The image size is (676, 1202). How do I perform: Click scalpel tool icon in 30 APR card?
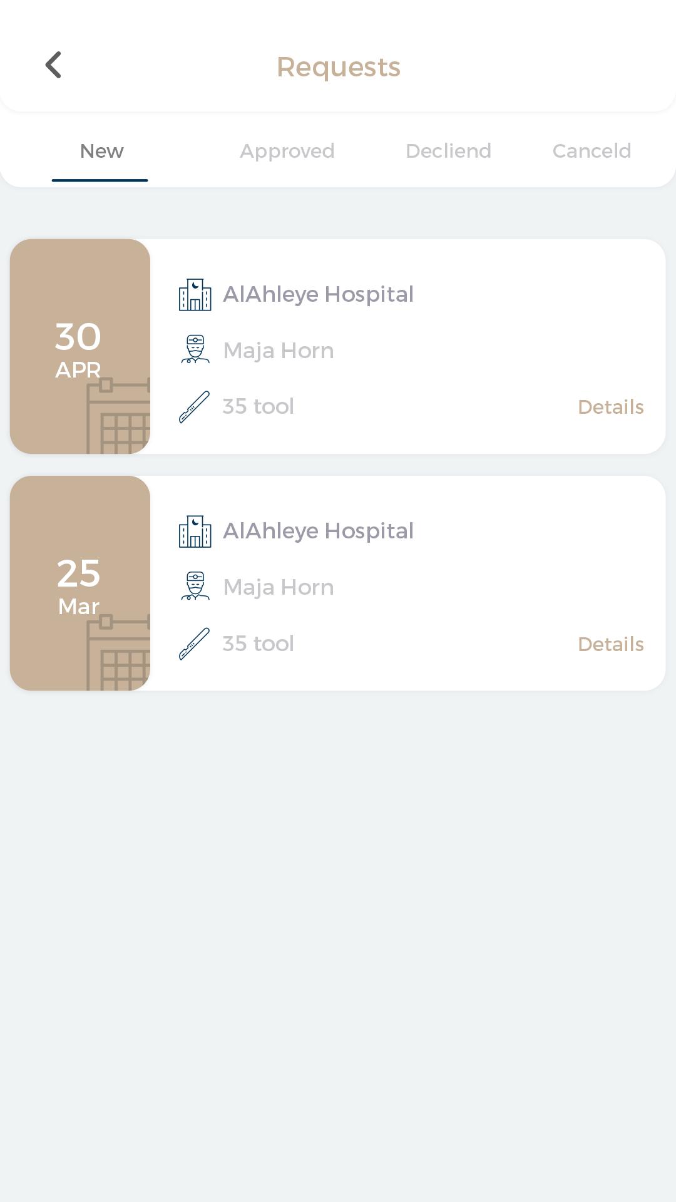pyautogui.click(x=195, y=407)
